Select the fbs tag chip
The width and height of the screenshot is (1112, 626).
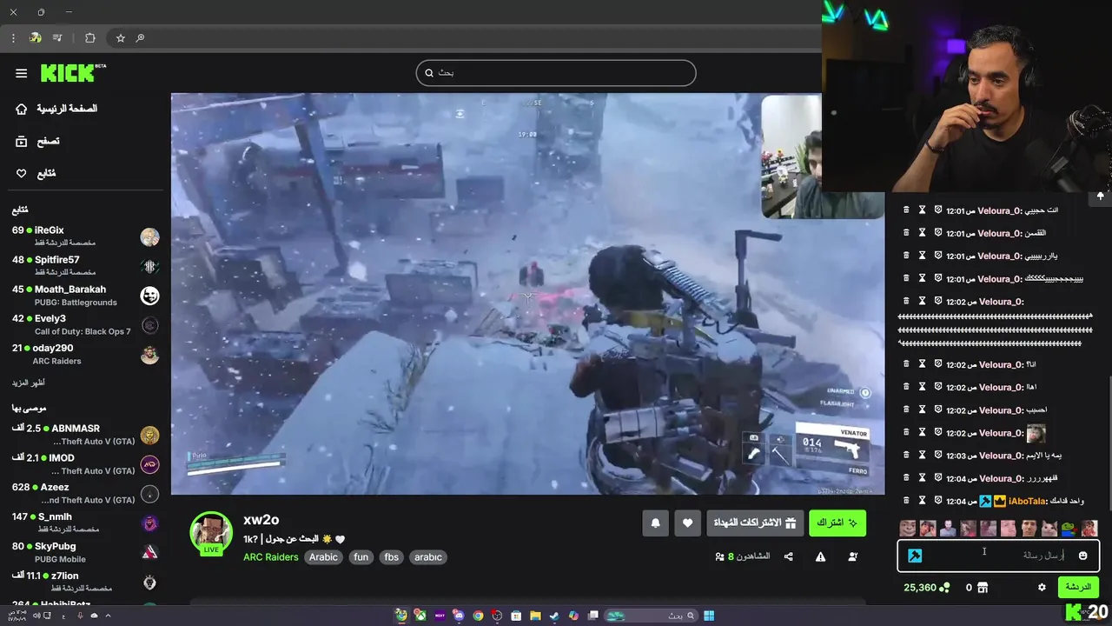(392, 557)
